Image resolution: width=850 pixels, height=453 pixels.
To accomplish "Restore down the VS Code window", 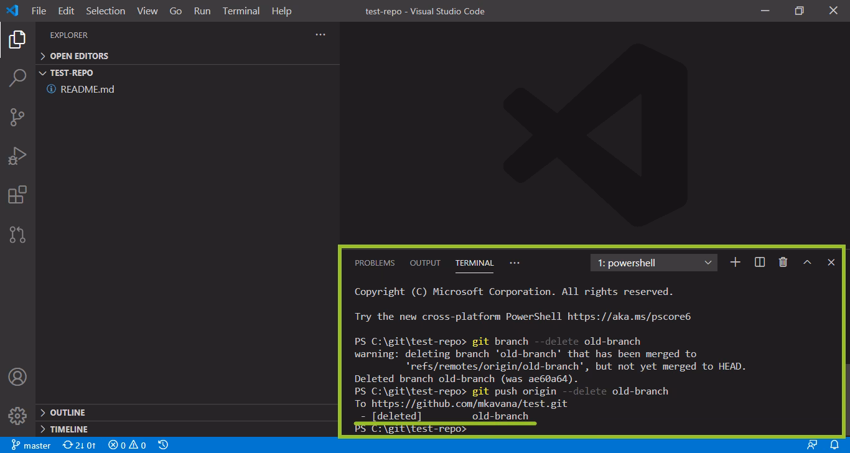I will coord(799,11).
